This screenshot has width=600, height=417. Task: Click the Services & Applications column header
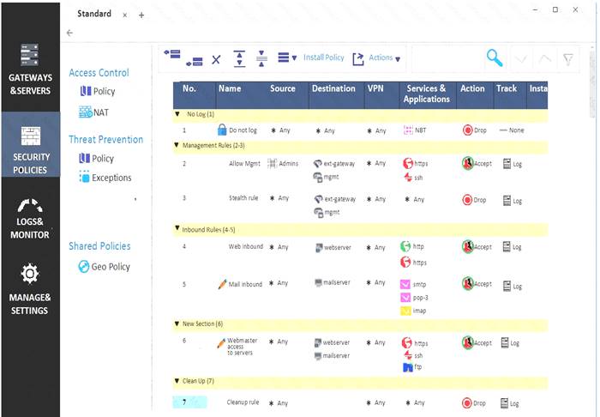(426, 94)
